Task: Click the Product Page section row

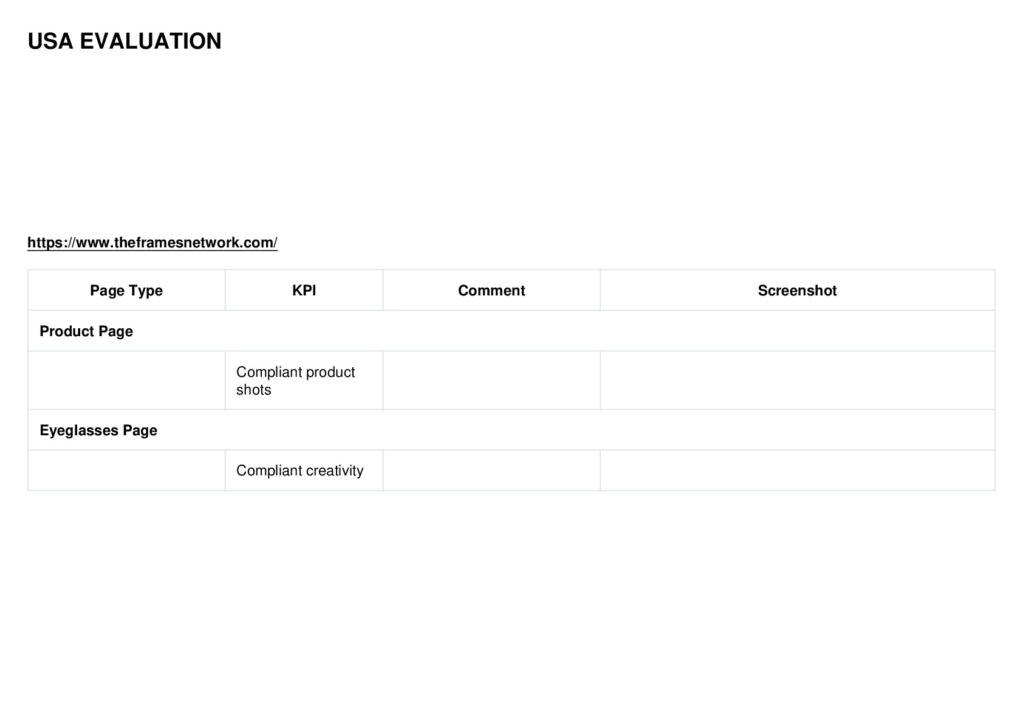Action: point(511,331)
